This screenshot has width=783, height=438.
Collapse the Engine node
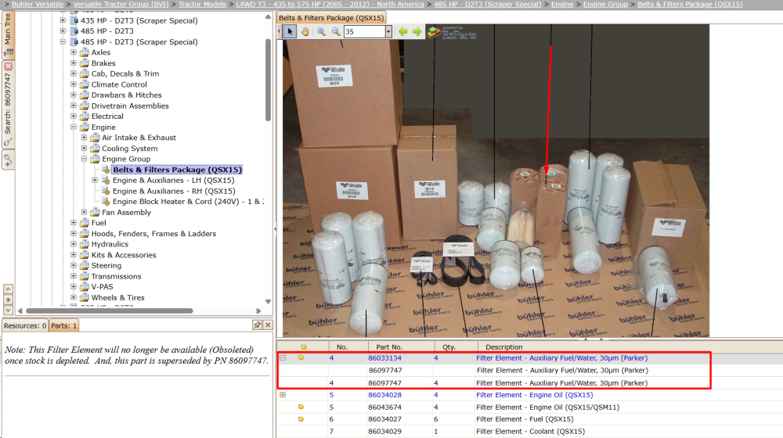coord(74,127)
